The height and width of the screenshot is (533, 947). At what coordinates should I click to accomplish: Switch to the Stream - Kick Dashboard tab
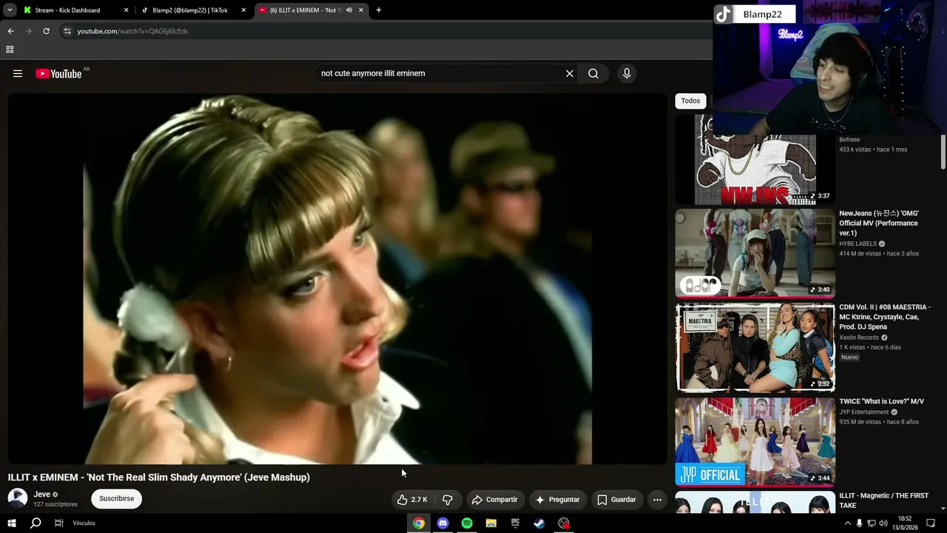(x=75, y=10)
